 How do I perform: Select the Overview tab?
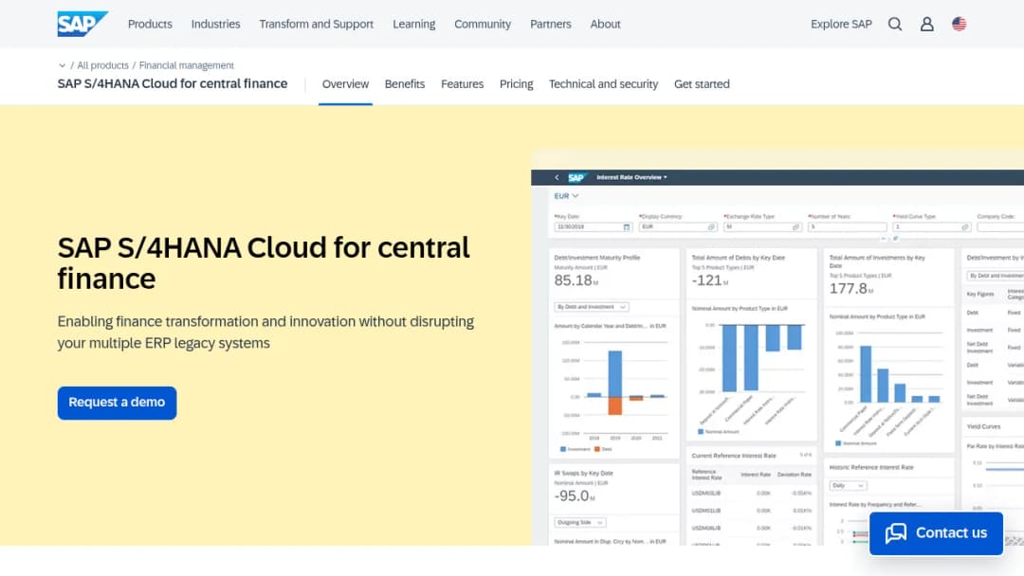pos(345,84)
